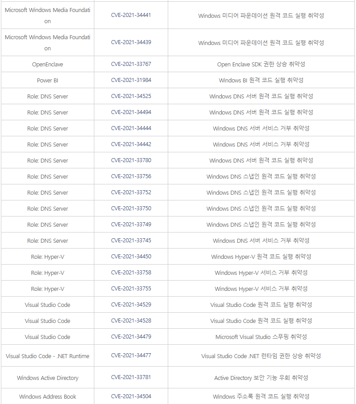The width and height of the screenshot is (356, 404).
Task: Select CVE-2021-31984 identifier
Action: [131, 80]
